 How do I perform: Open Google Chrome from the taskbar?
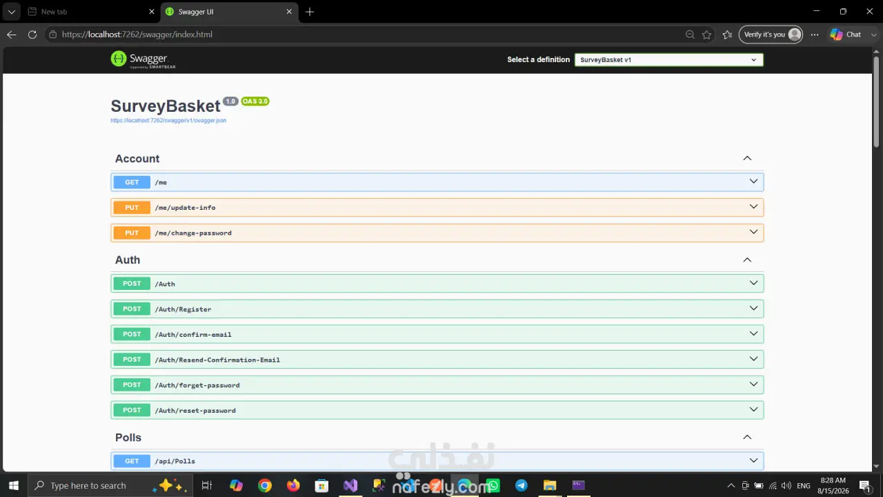tap(265, 485)
